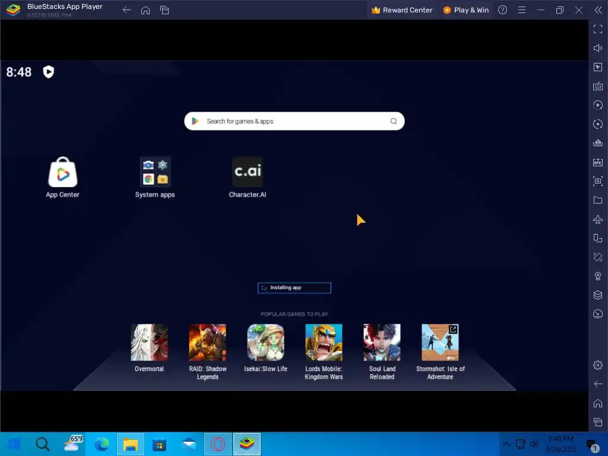Take a screenshot with the sidebar camera icon
The height and width of the screenshot is (456, 608).
click(598, 181)
